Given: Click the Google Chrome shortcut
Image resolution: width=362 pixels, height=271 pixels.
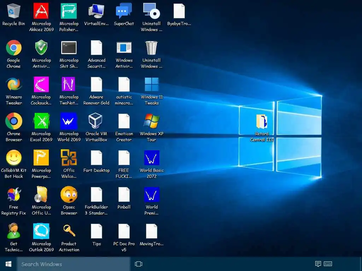Looking at the screenshot, I should tap(14, 48).
